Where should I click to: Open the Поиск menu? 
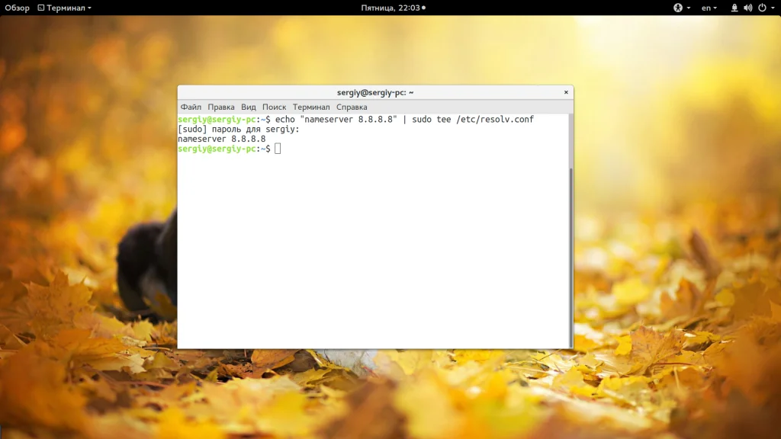click(x=275, y=107)
